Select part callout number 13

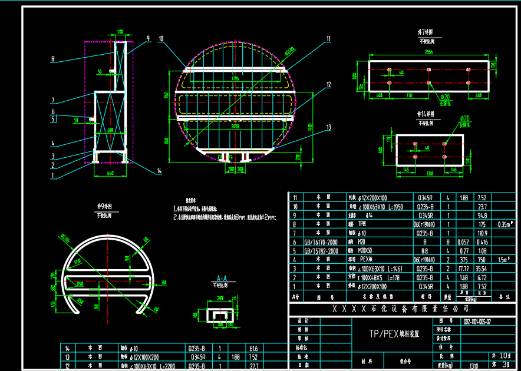(x=328, y=126)
